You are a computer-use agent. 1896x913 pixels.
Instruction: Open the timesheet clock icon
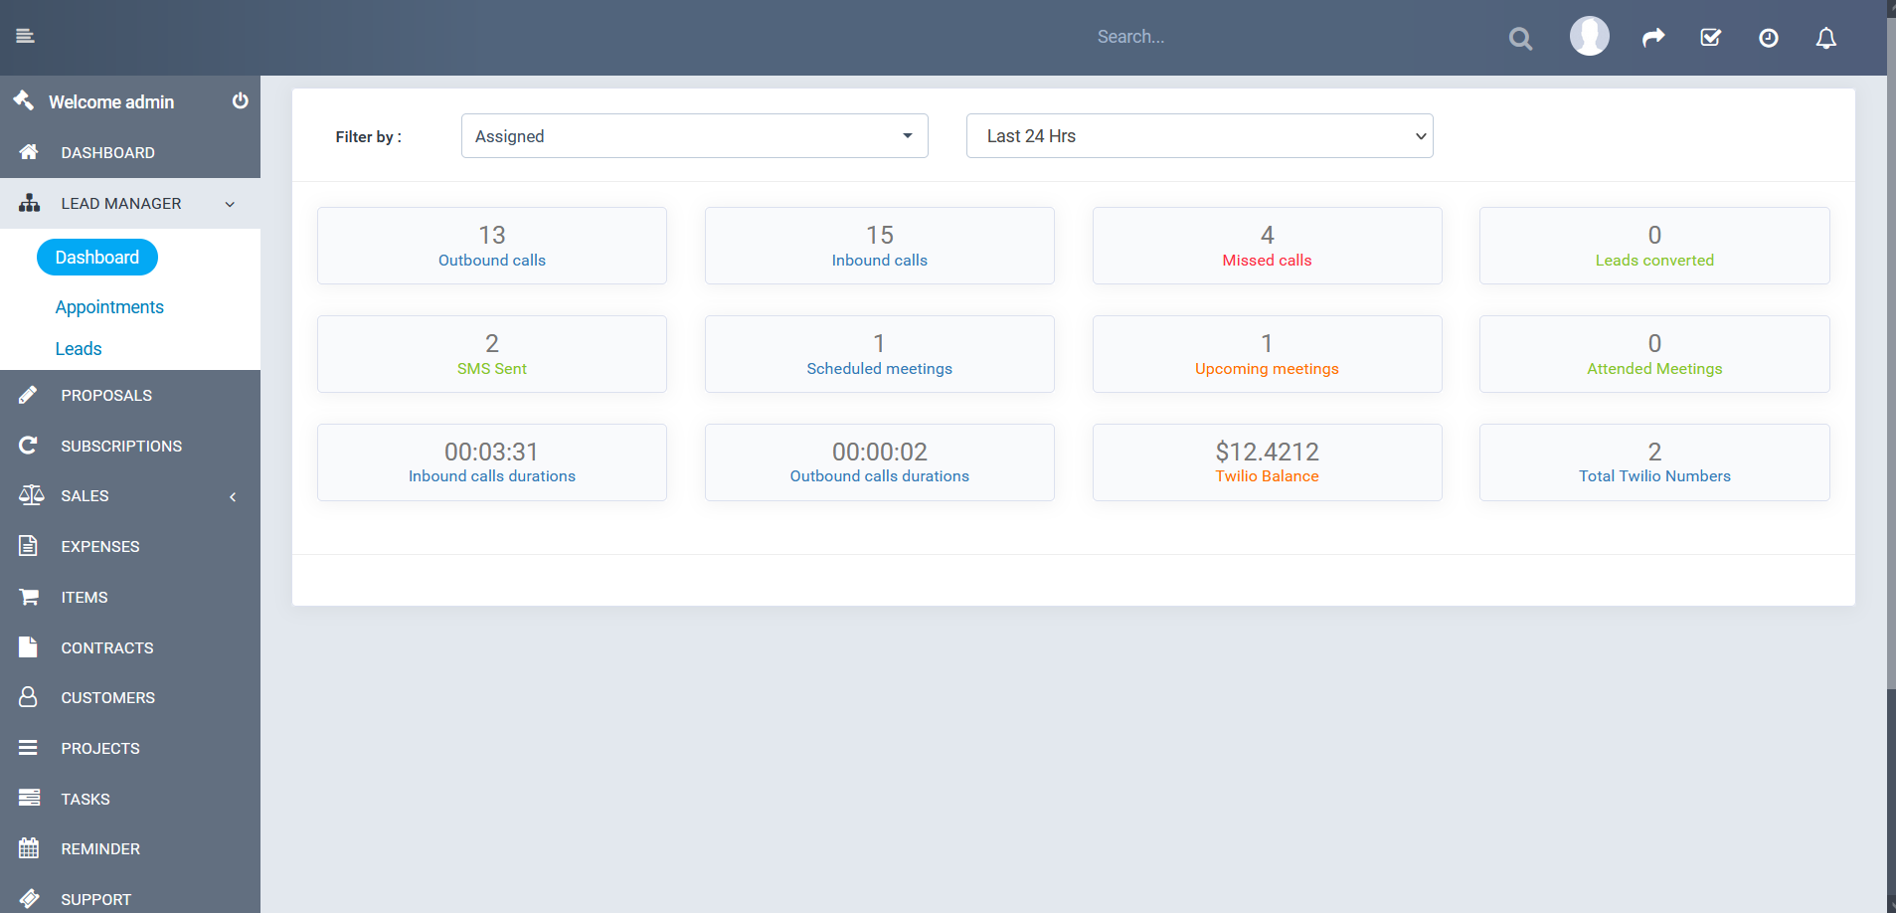coord(1768,37)
